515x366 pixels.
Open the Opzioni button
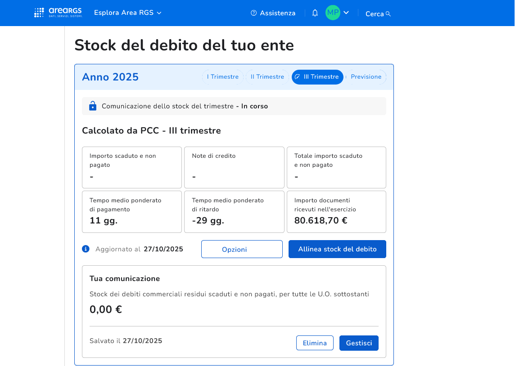coord(242,249)
